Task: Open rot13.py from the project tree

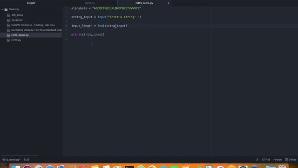Action: point(16,40)
